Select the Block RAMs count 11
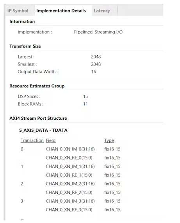 86,104
